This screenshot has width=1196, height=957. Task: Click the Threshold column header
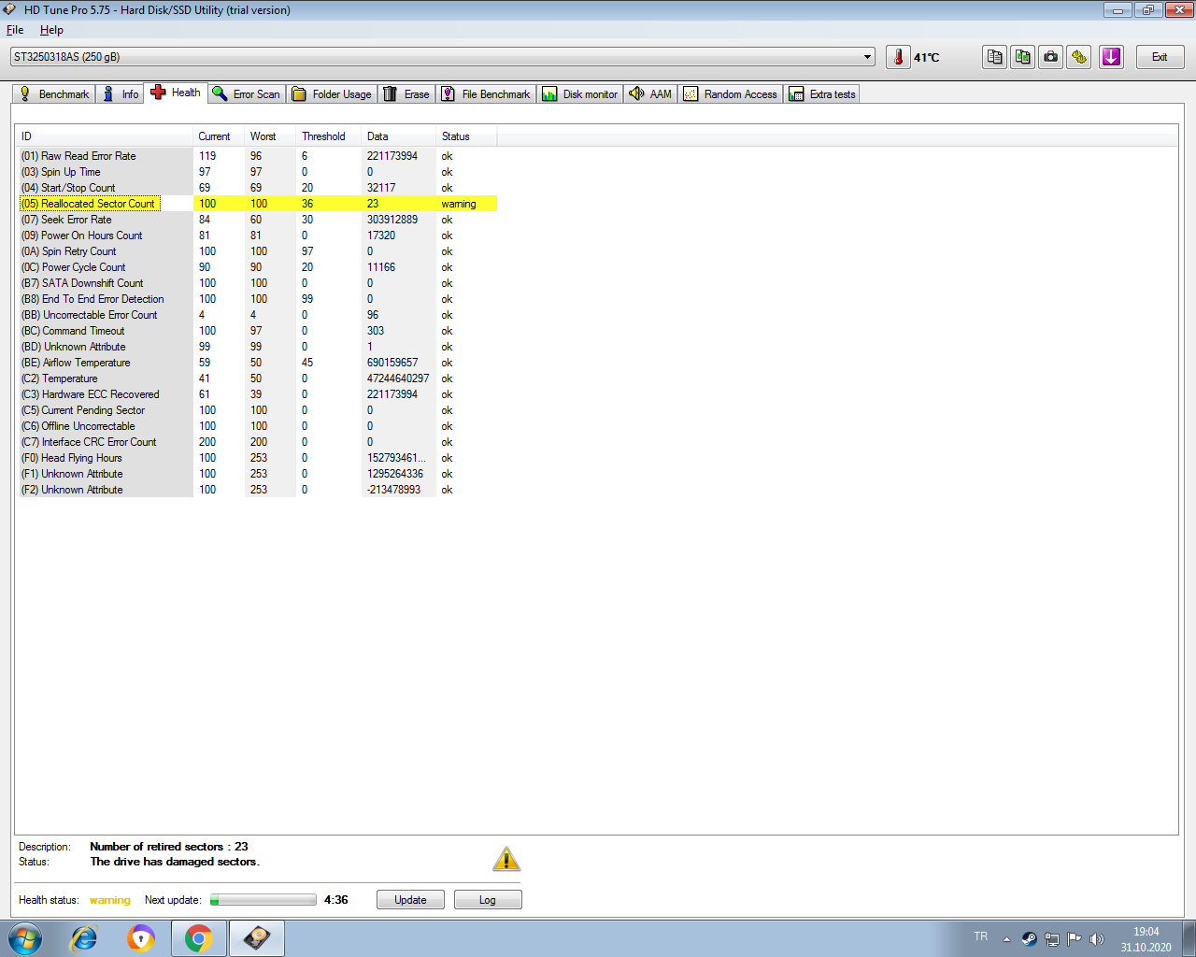pyautogui.click(x=329, y=136)
